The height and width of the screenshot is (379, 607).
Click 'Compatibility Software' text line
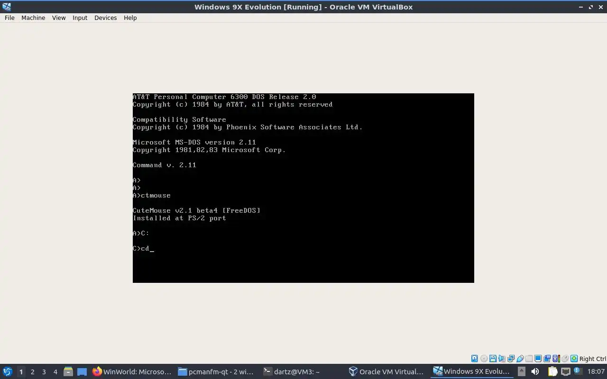[x=179, y=119]
